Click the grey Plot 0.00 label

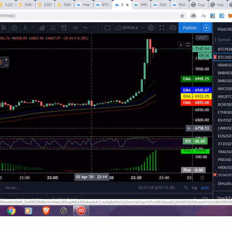point(193,170)
